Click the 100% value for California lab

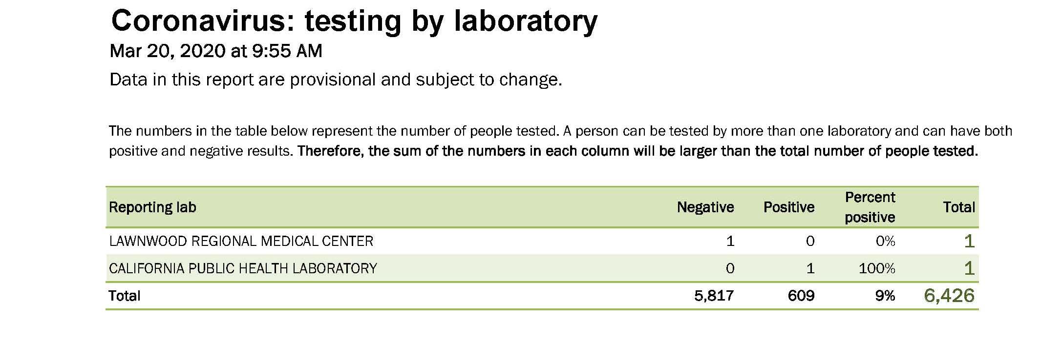[877, 268]
